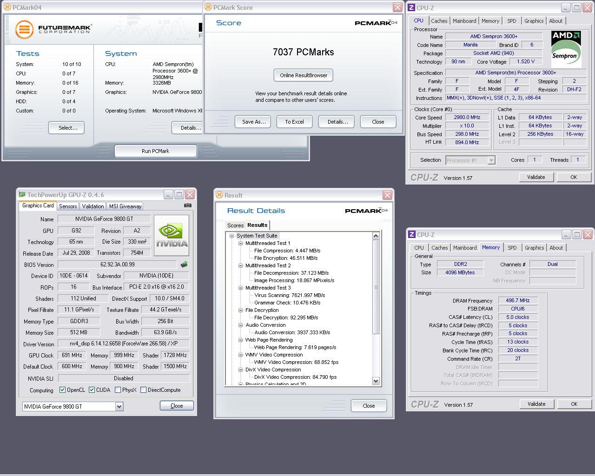
Task: Click Validate in upper CPU-Z window
Action: click(536, 177)
